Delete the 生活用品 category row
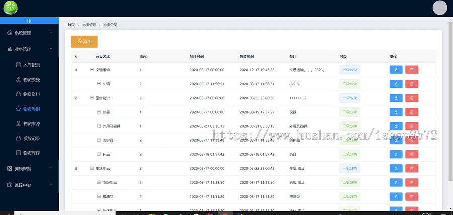Image resolution: width=453 pixels, height=215 pixels. tap(412, 168)
